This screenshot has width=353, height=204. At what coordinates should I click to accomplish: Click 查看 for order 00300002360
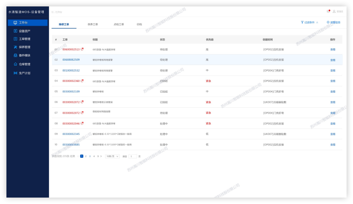(x=333, y=81)
